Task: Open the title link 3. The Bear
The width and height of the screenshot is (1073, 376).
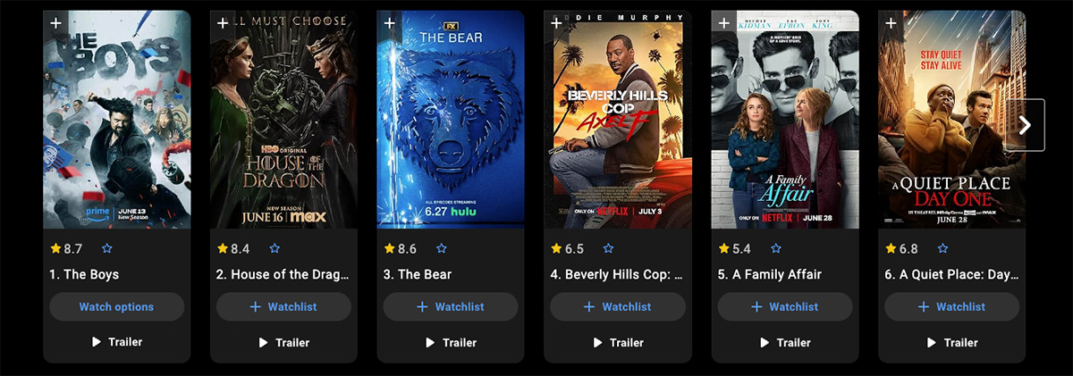Action: 418,274
